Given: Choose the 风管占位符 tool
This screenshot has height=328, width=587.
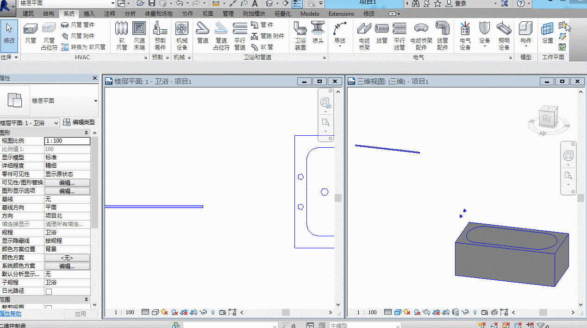Looking at the screenshot, I should click(x=49, y=36).
